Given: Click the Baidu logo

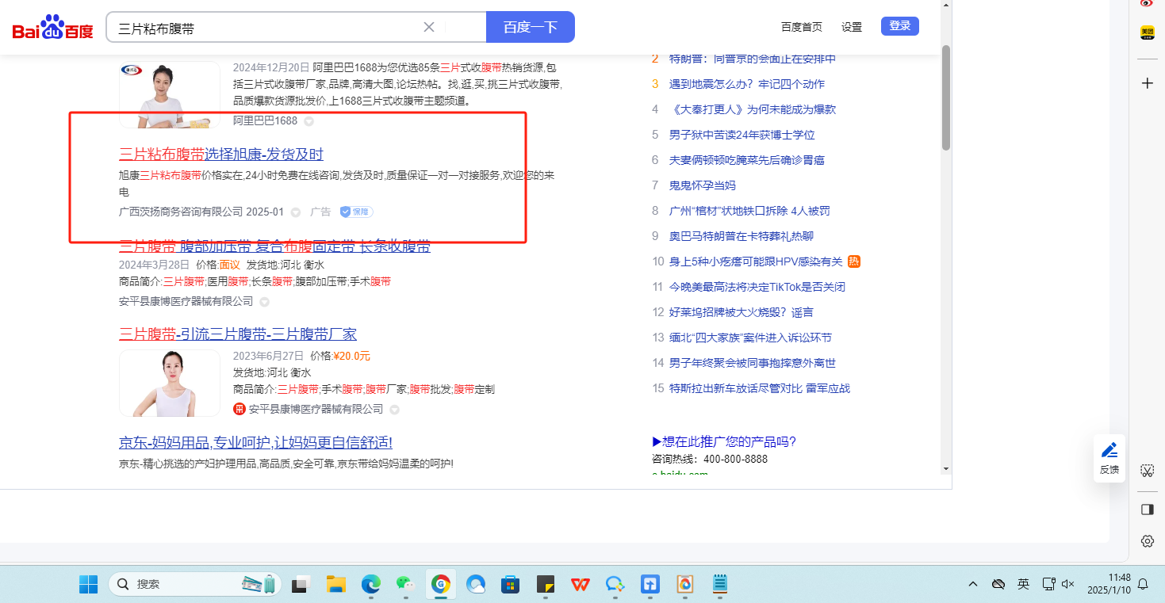Looking at the screenshot, I should click(52, 28).
